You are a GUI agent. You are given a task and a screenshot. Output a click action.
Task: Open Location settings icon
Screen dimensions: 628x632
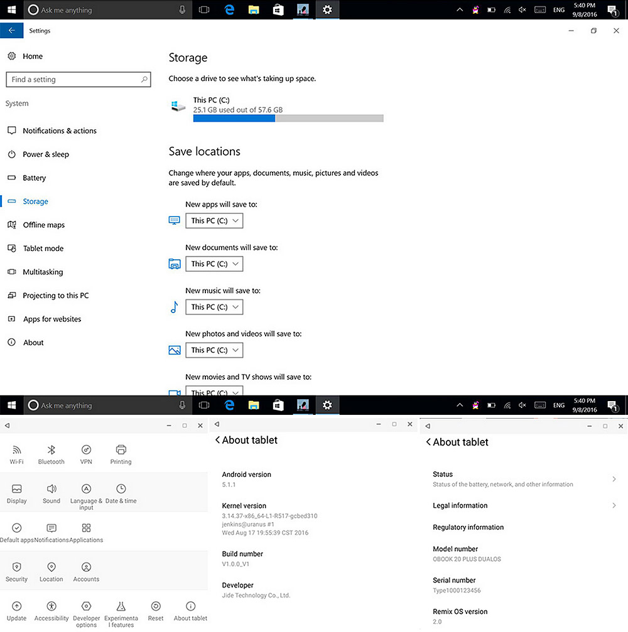(x=51, y=572)
